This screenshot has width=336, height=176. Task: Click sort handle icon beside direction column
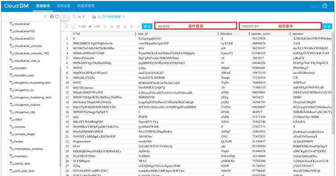tap(218, 34)
